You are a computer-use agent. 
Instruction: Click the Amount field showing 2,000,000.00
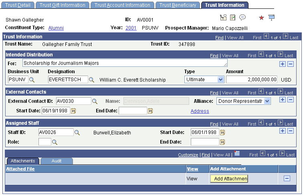(x=252, y=80)
